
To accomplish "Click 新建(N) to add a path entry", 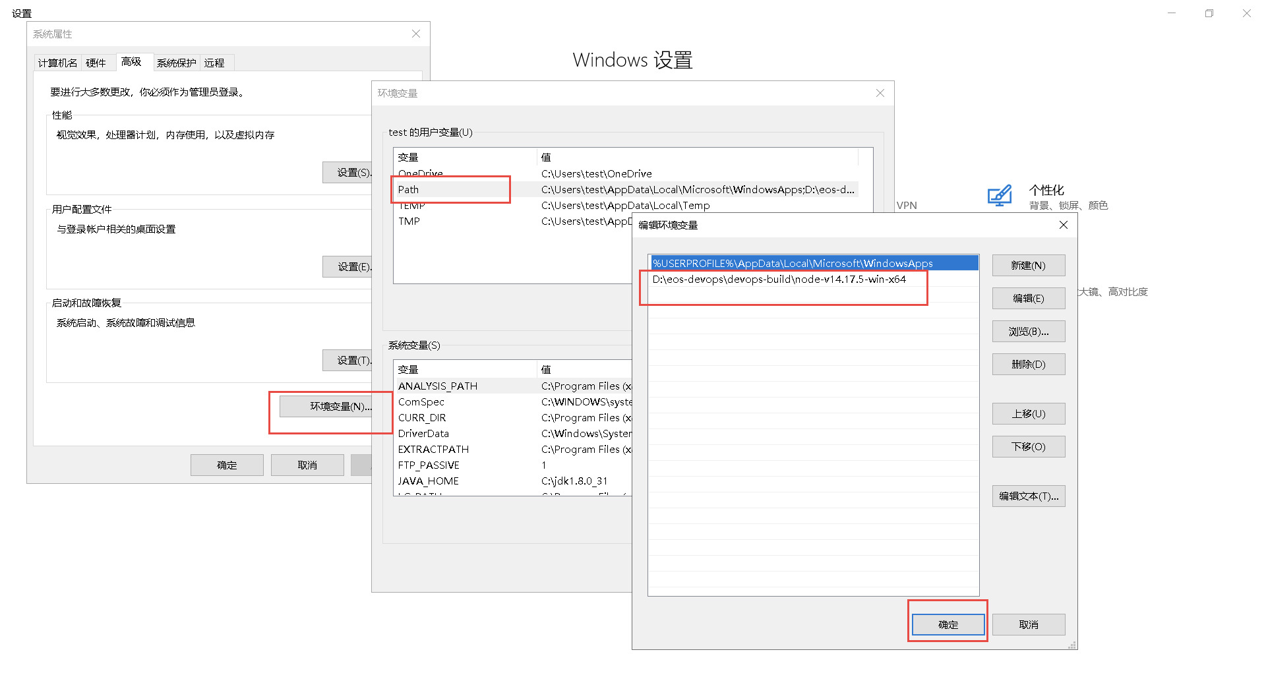I will coord(1028,265).
